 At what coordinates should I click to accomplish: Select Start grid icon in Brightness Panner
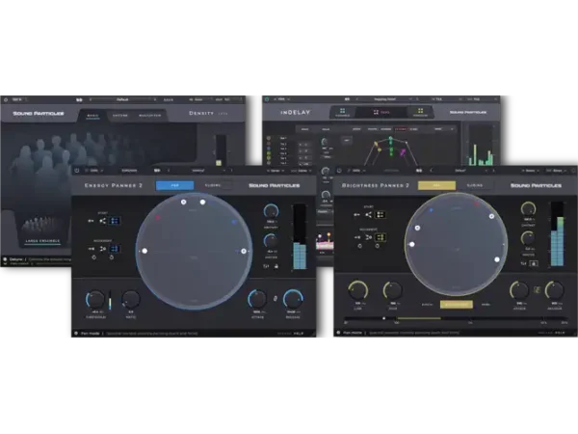381,214
